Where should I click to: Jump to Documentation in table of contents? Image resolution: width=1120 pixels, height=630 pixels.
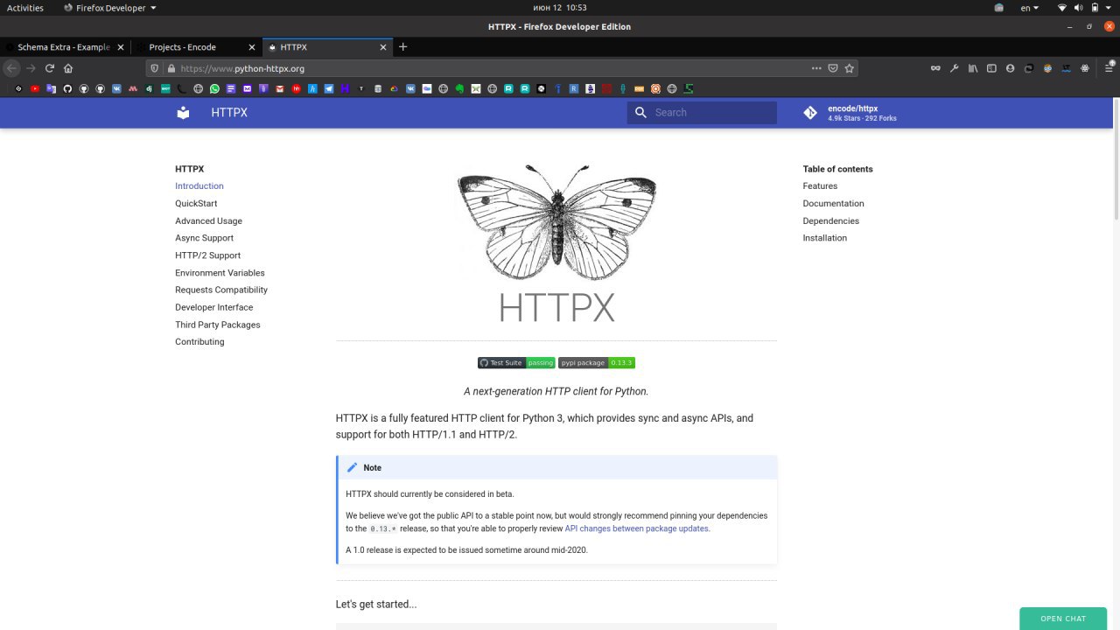tap(833, 203)
